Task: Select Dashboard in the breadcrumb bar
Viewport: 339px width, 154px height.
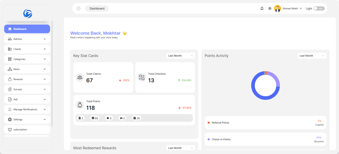Action: tap(97, 8)
